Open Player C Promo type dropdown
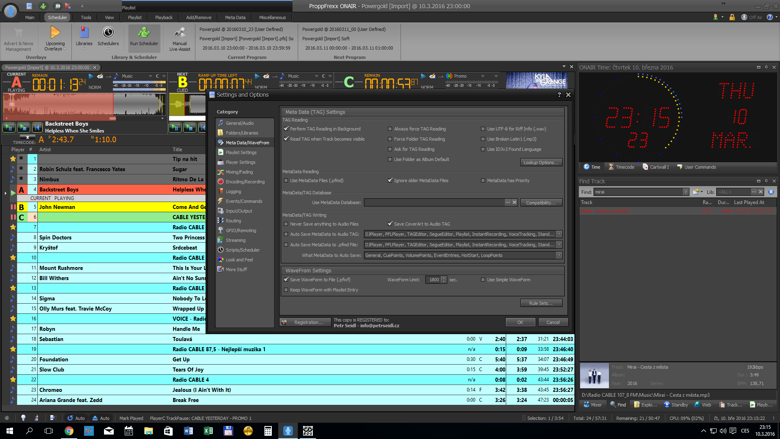The height and width of the screenshot is (439, 780). 483,76
